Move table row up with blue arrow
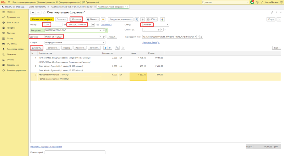The height and width of the screenshot is (156, 284). 105,48
